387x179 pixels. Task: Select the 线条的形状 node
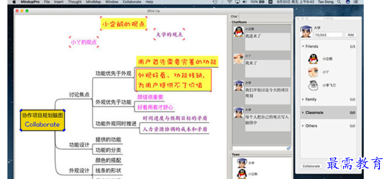coord(108,171)
